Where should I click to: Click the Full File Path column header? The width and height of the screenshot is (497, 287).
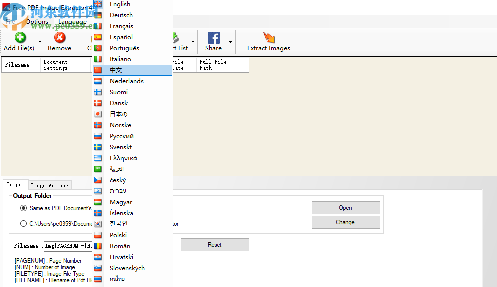(x=223, y=65)
